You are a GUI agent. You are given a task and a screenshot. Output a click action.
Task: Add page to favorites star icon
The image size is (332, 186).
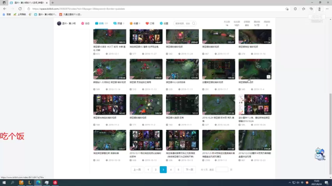pyautogui.click(x=287, y=9)
